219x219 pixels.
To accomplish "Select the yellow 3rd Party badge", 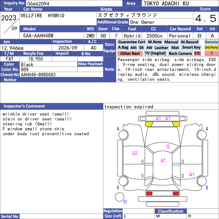I will 211,47.
